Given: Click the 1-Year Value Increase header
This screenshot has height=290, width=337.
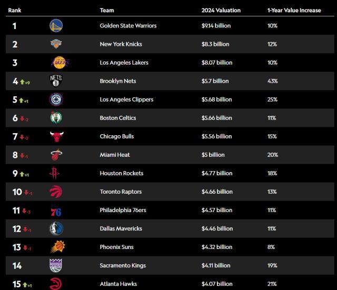Looking at the screenshot, I should [294, 10].
